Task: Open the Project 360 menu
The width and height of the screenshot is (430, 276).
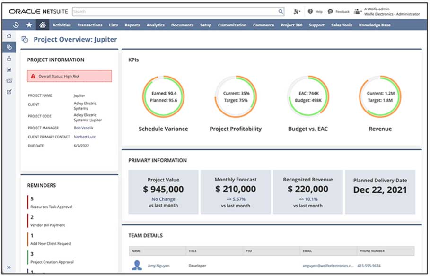Action: tap(291, 25)
